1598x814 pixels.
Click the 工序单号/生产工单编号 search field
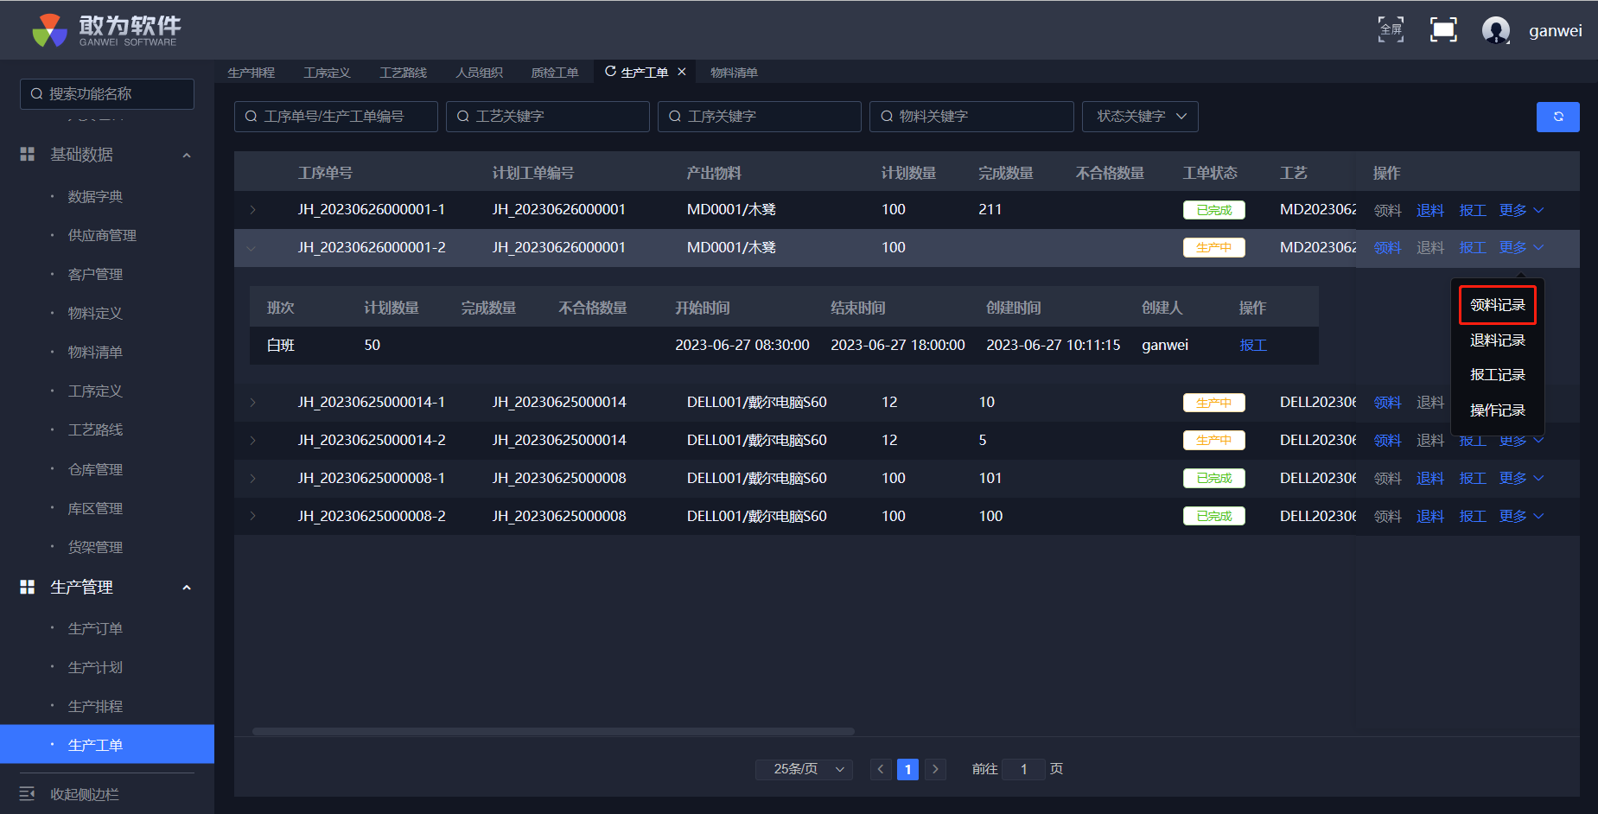pos(335,117)
